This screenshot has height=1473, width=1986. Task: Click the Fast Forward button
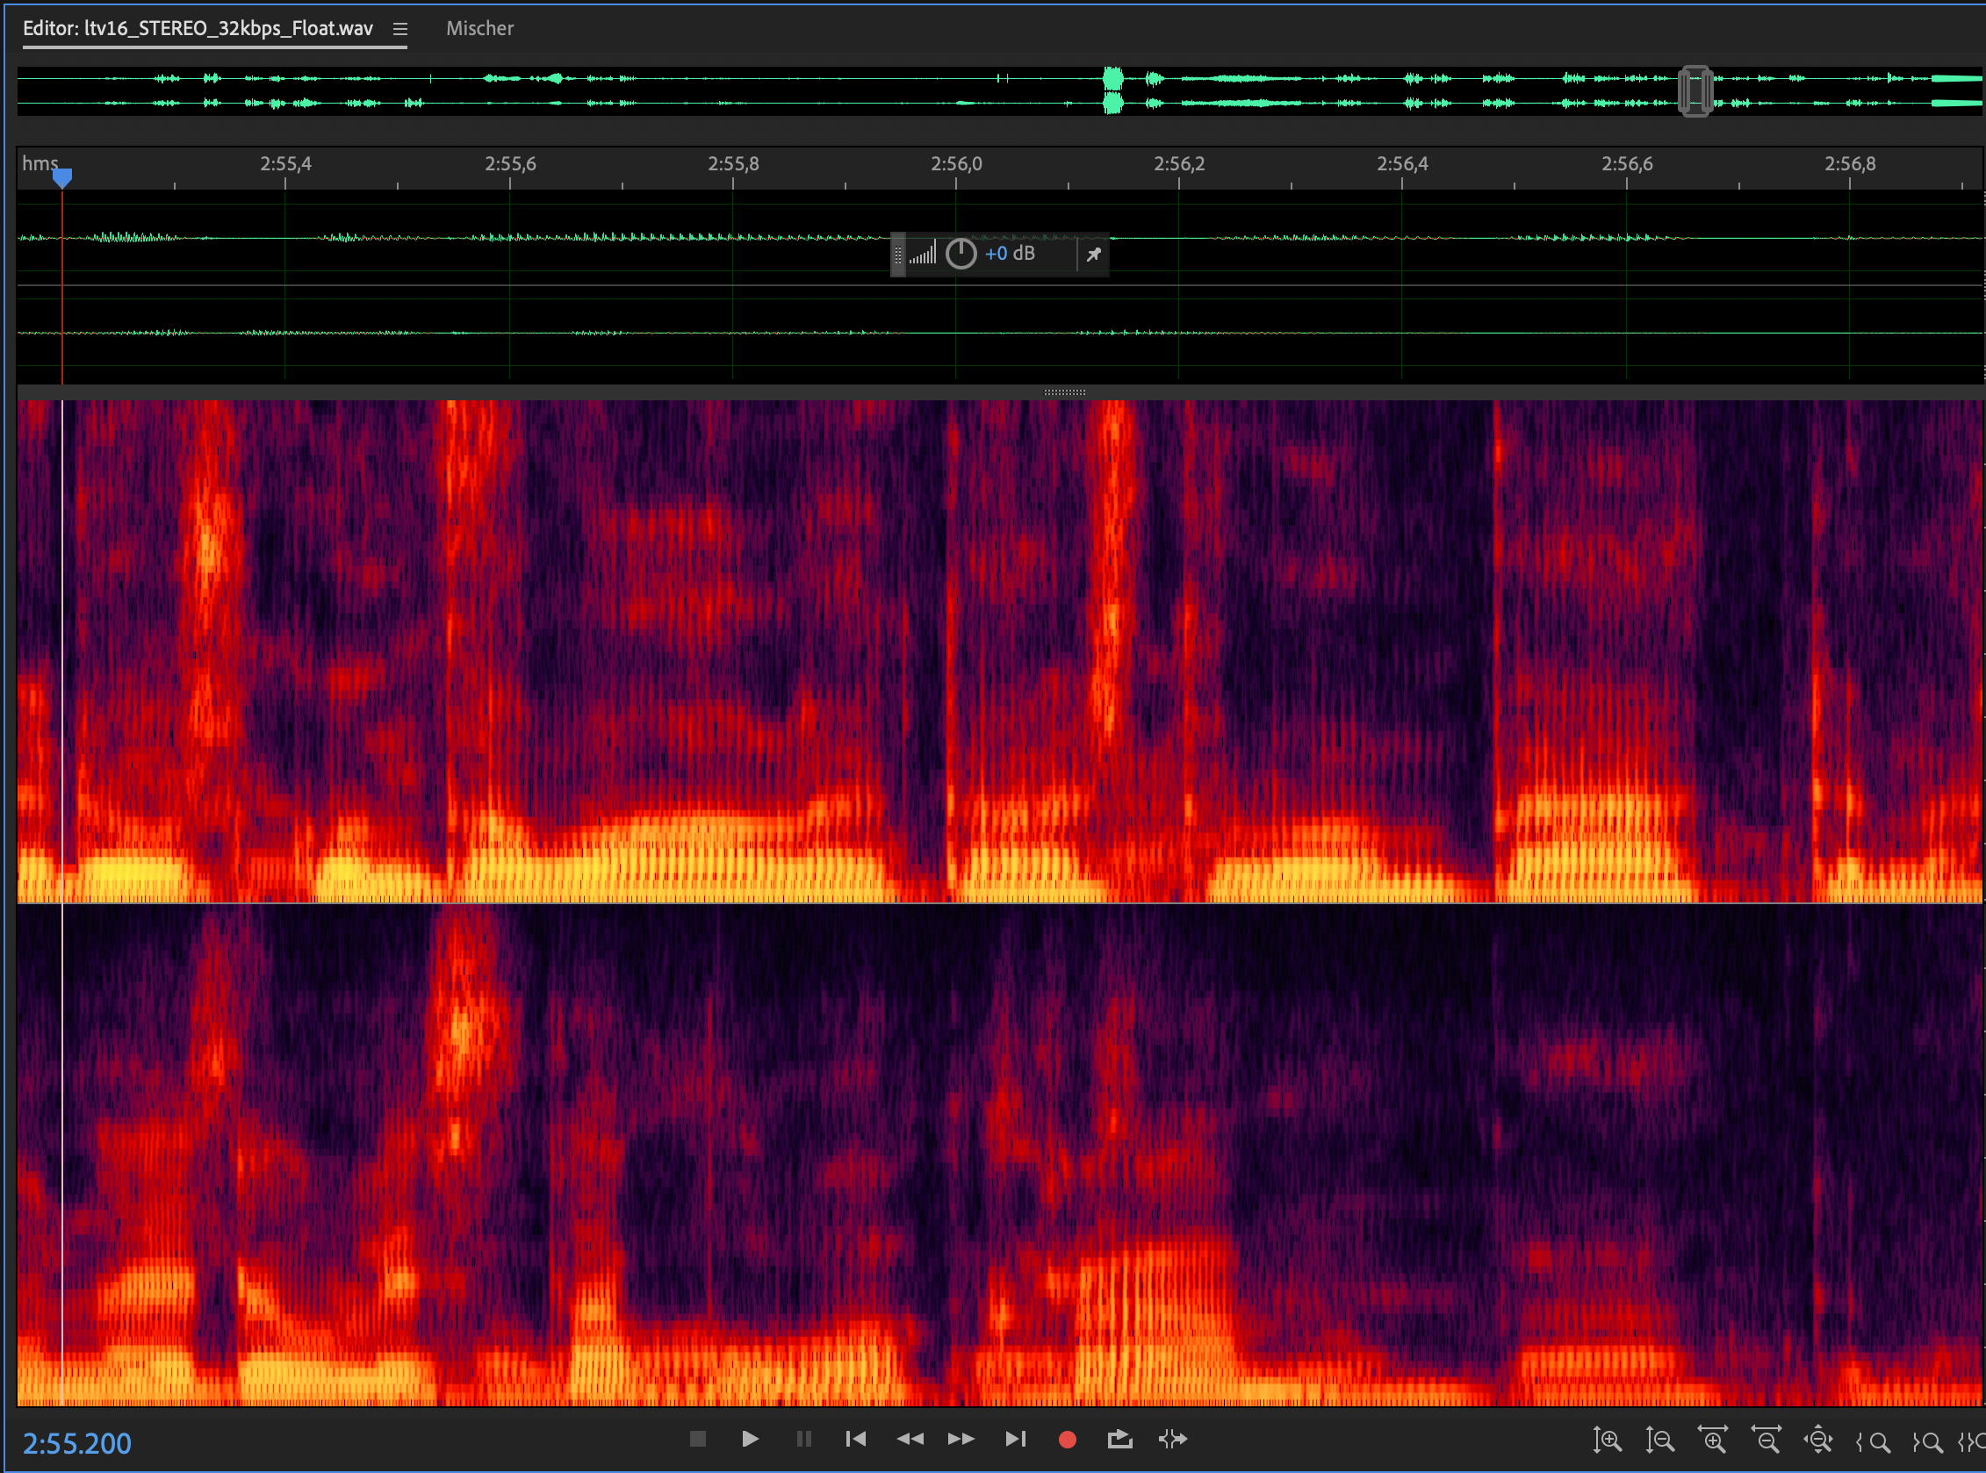(x=961, y=1438)
